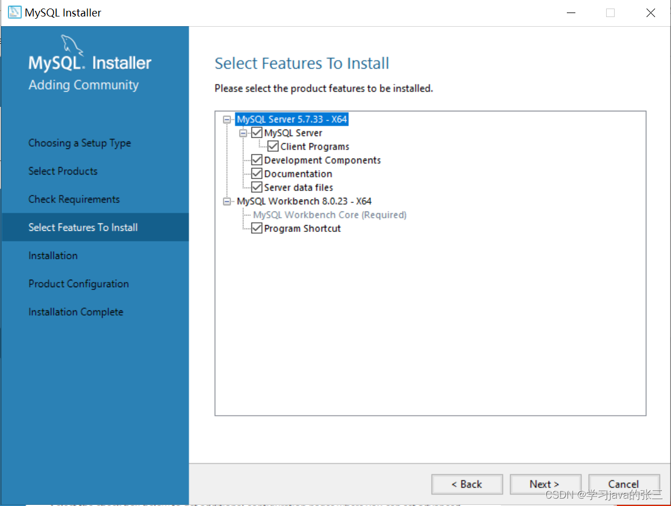The width and height of the screenshot is (671, 506).
Task: Select the Program Shortcut label
Action: click(302, 229)
